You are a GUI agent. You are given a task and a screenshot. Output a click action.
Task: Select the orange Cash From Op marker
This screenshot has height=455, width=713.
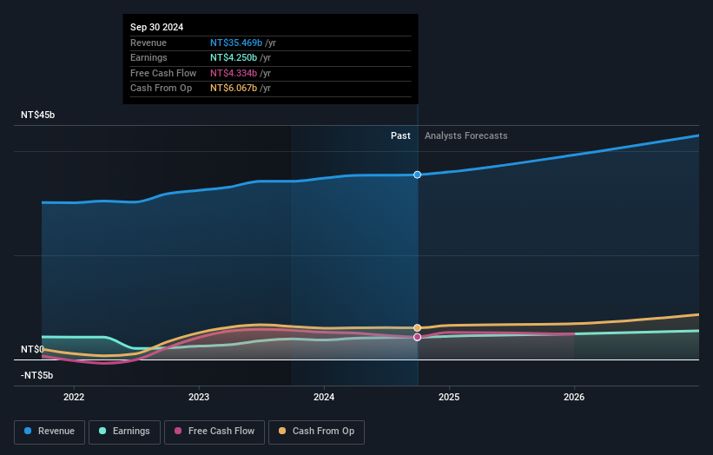tap(418, 328)
